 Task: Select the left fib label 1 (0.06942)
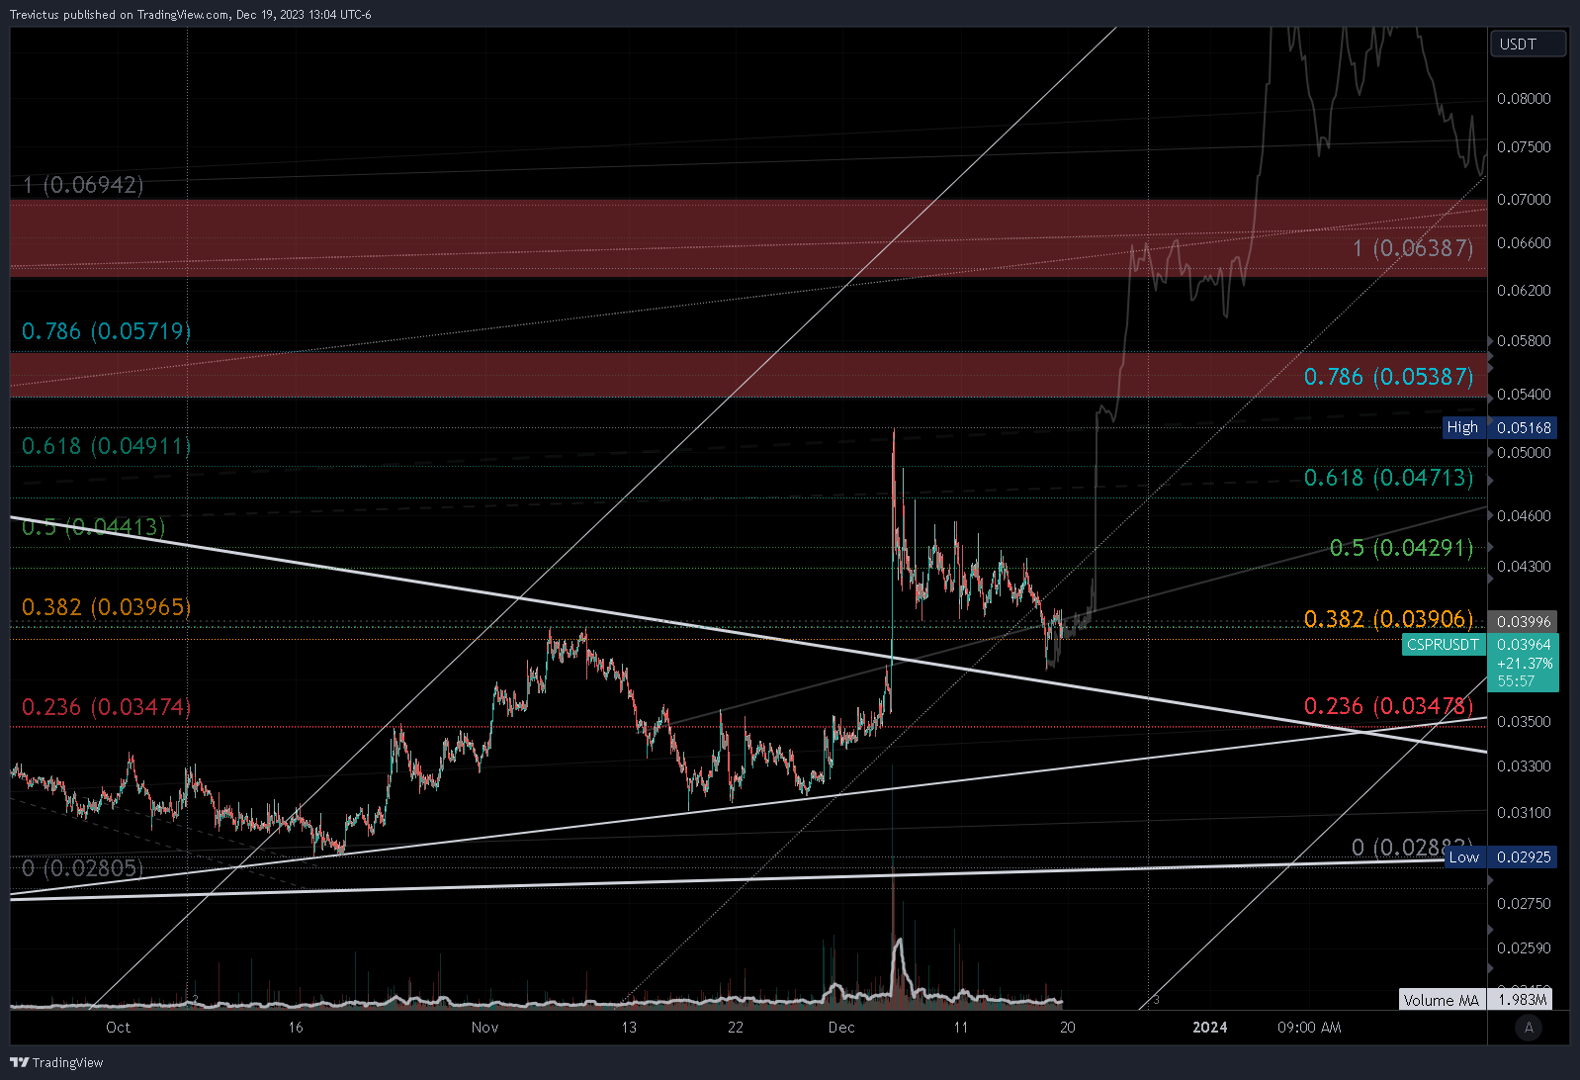pyautogui.click(x=83, y=185)
